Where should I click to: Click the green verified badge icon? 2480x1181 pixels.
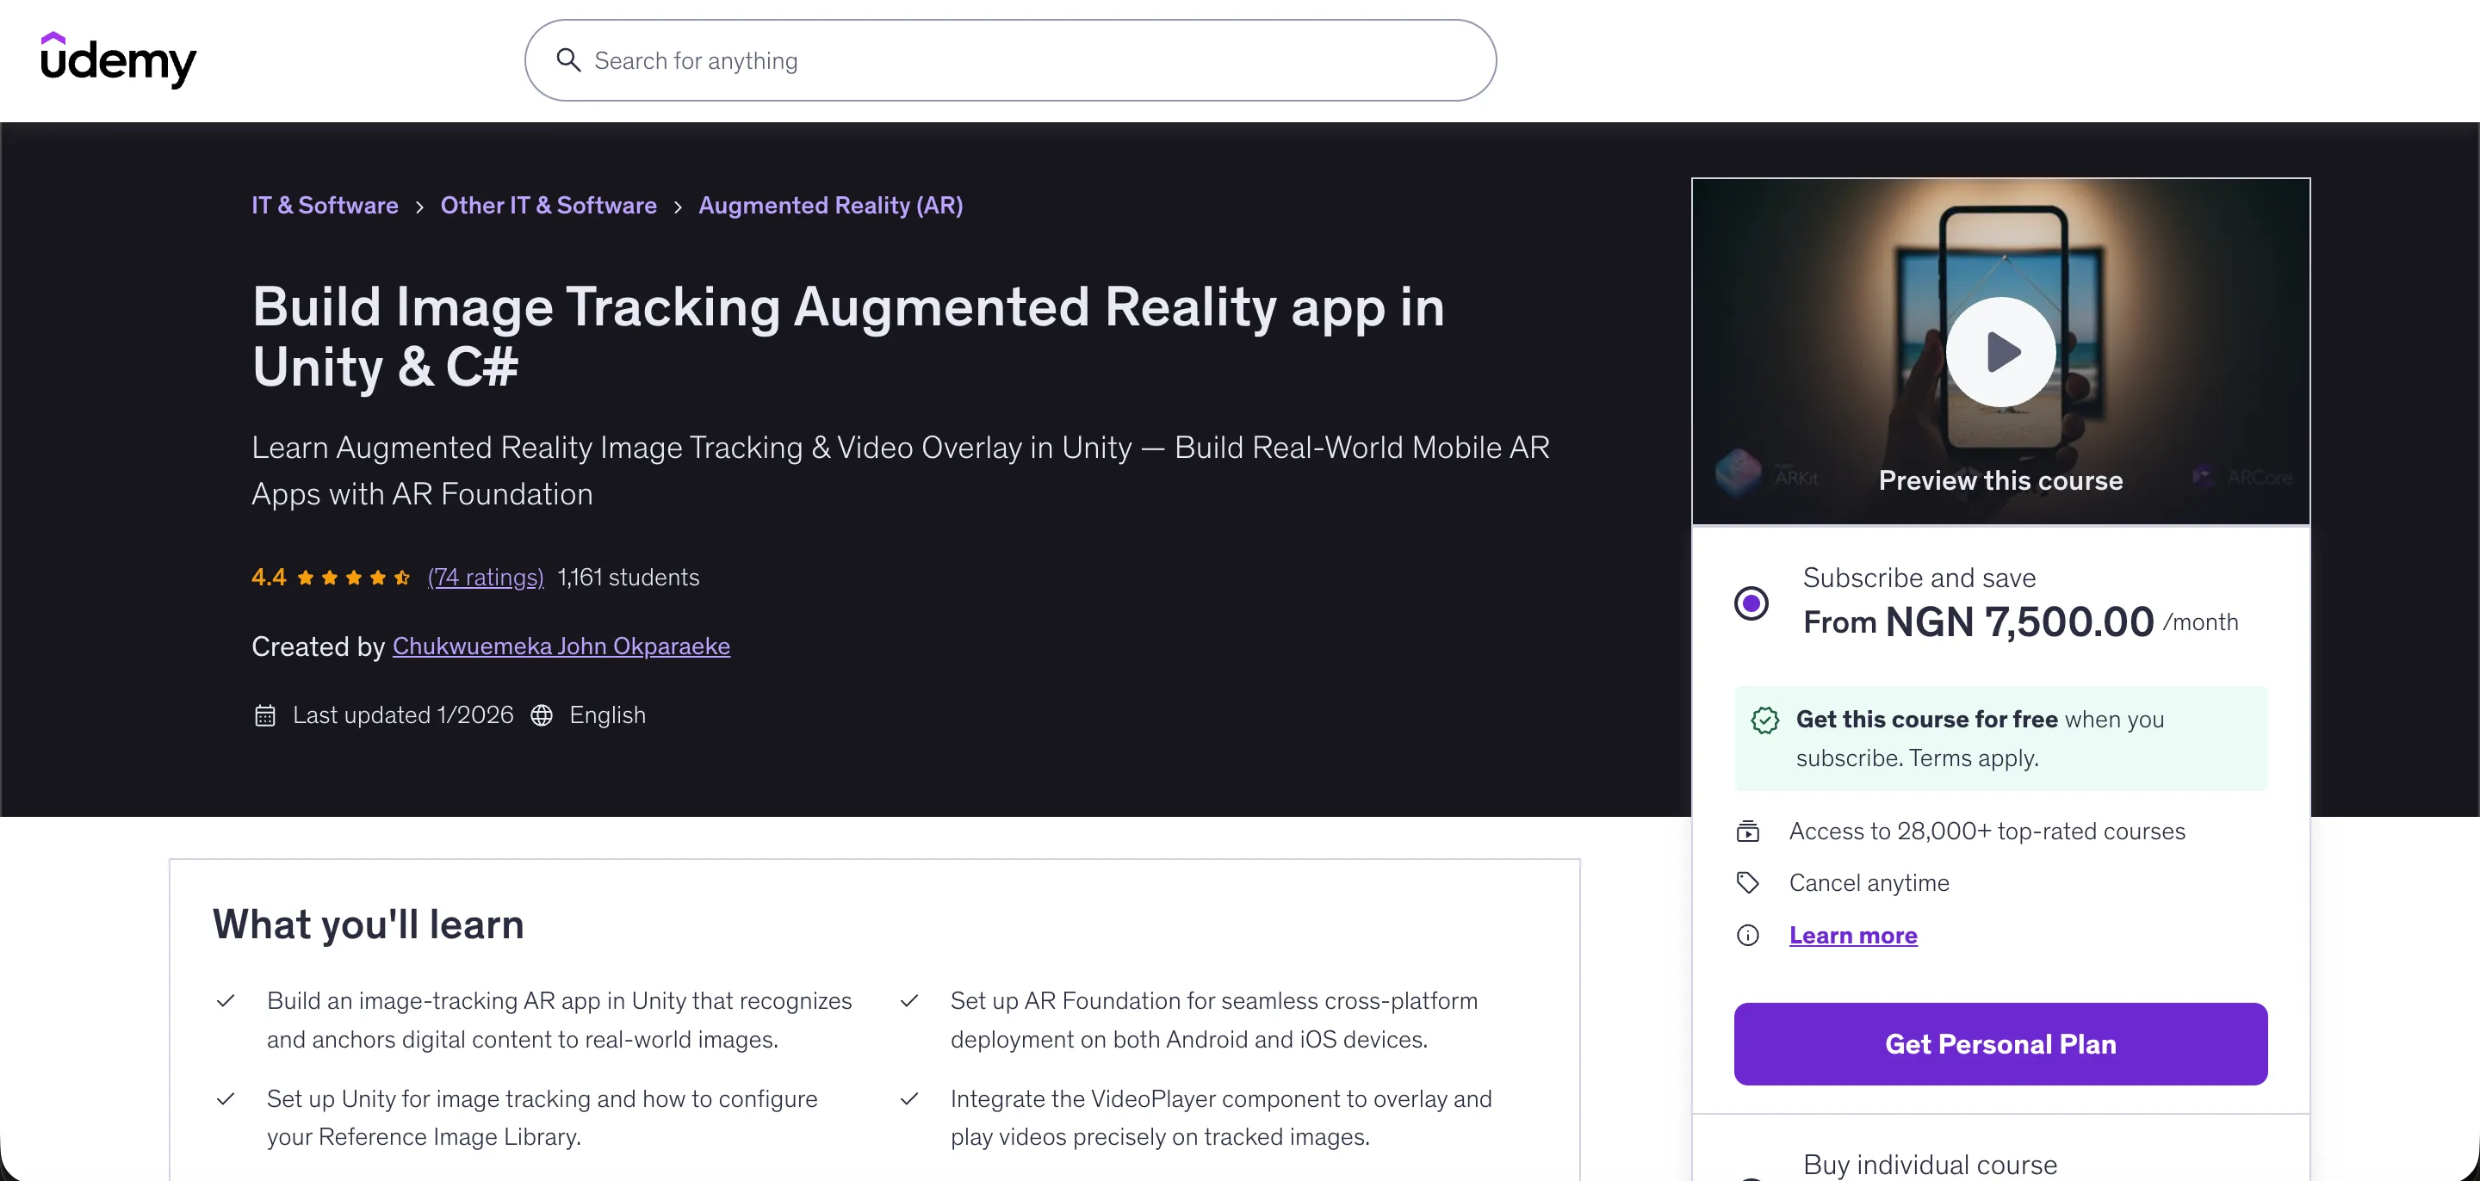[1764, 720]
